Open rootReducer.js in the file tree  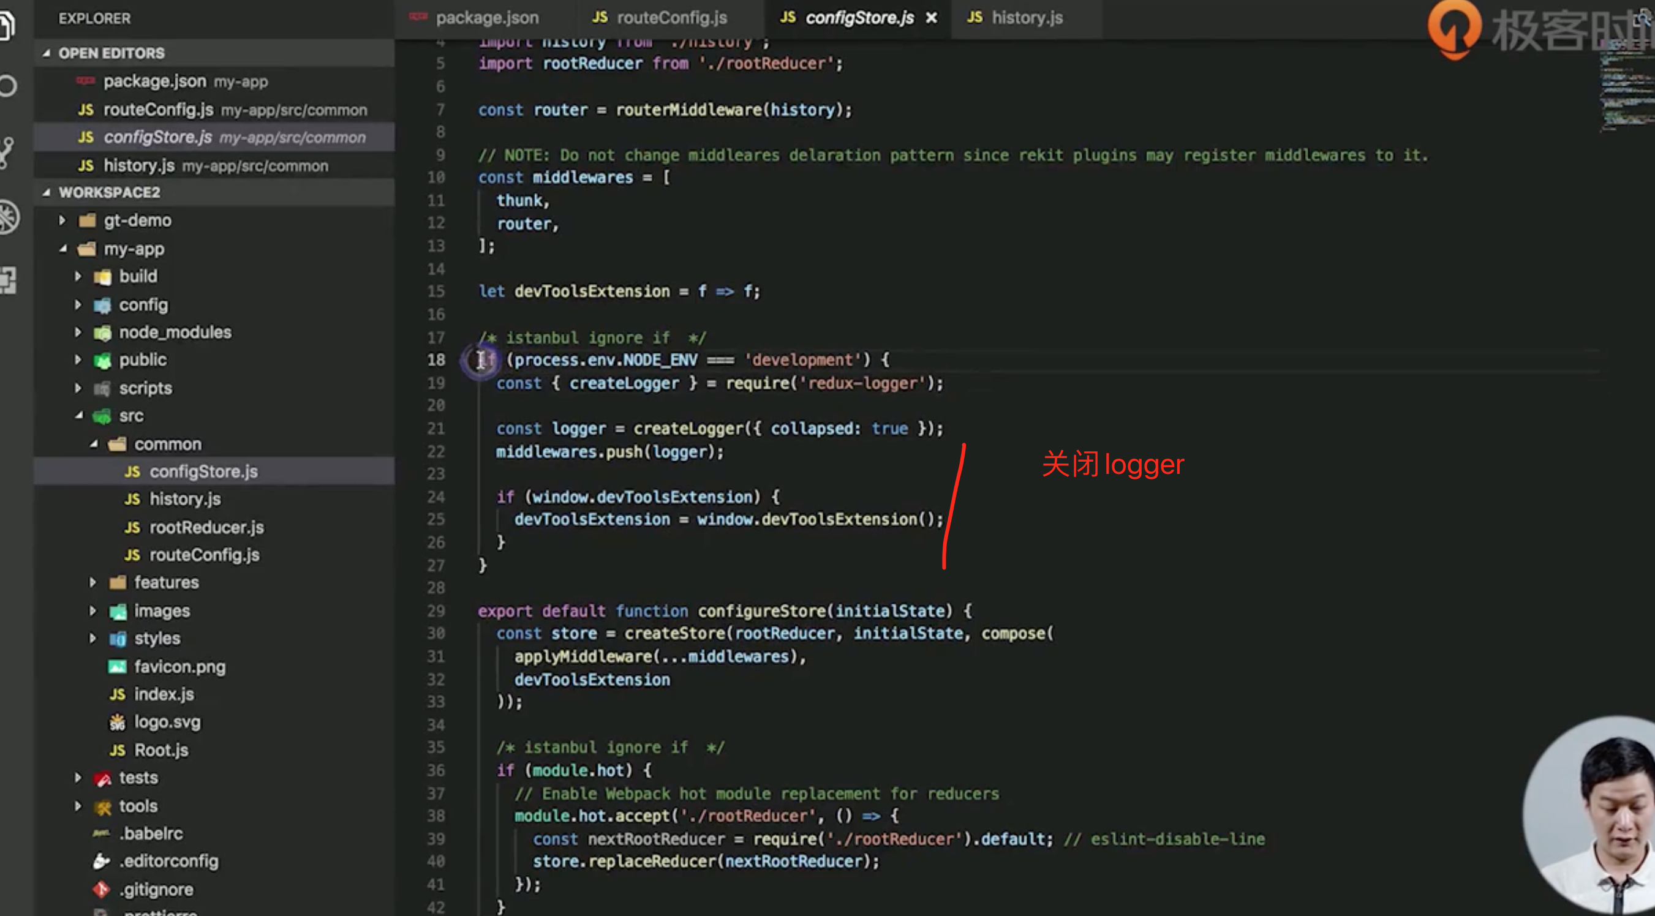coord(206,527)
